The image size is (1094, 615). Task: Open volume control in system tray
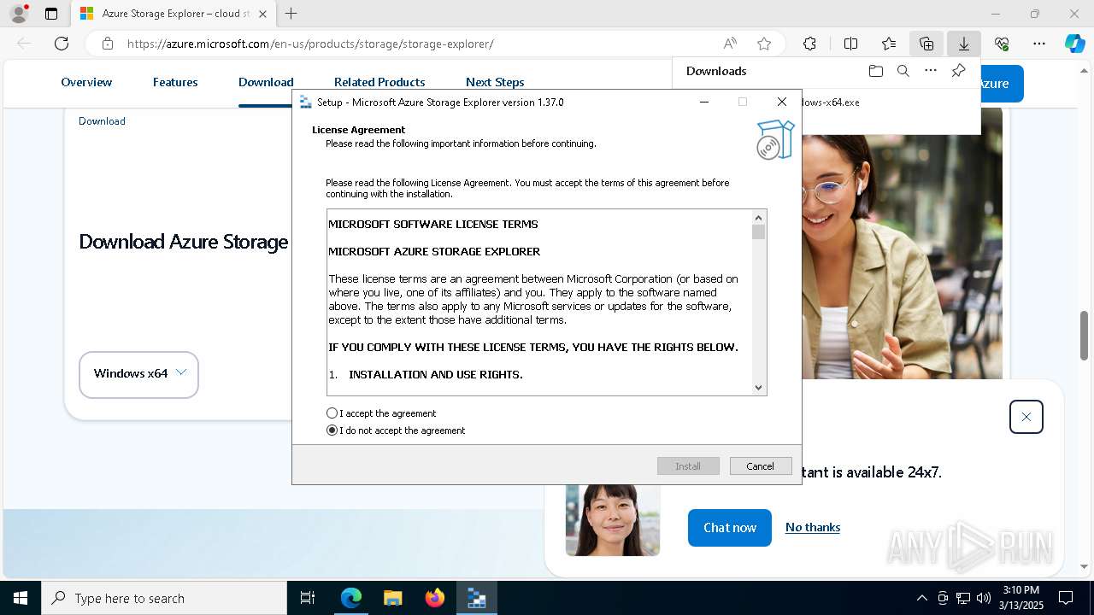click(984, 598)
